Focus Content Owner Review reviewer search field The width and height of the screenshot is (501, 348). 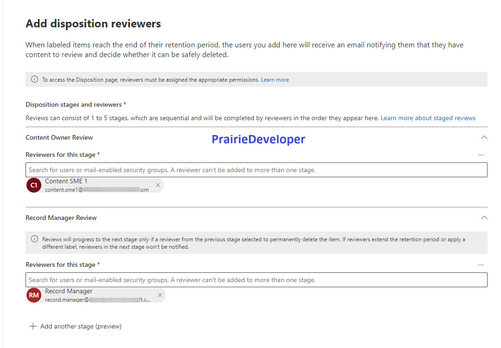[256, 170]
